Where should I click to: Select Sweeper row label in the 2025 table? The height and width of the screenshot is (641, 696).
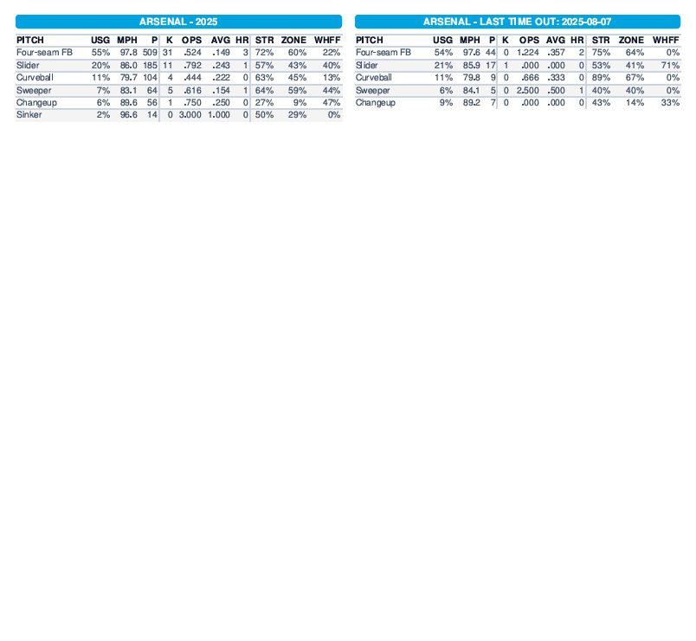[x=34, y=90]
